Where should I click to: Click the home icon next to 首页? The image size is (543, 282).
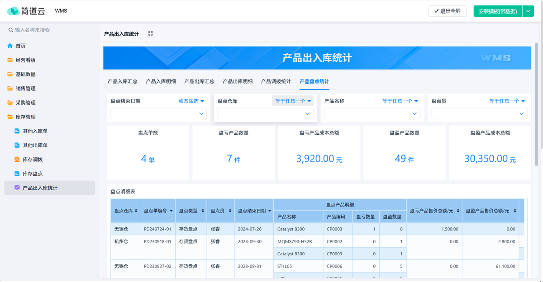click(10, 46)
